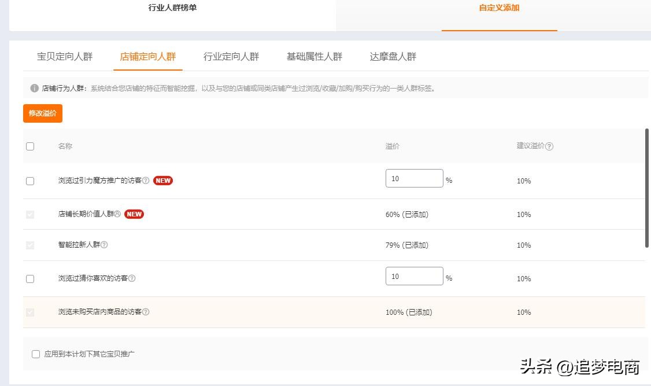
Task: Check the 浏览过猜你喜欢的访客 checkbox
Action: click(x=30, y=279)
